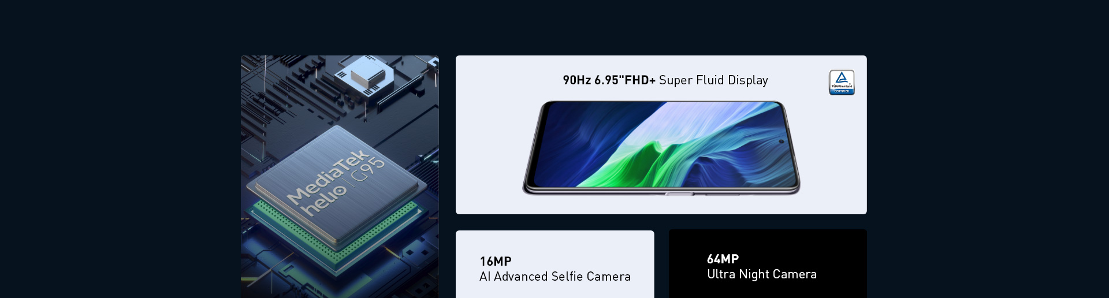Click the Super Fluid Display text
The width and height of the screenshot is (1109, 298).
pos(713,80)
